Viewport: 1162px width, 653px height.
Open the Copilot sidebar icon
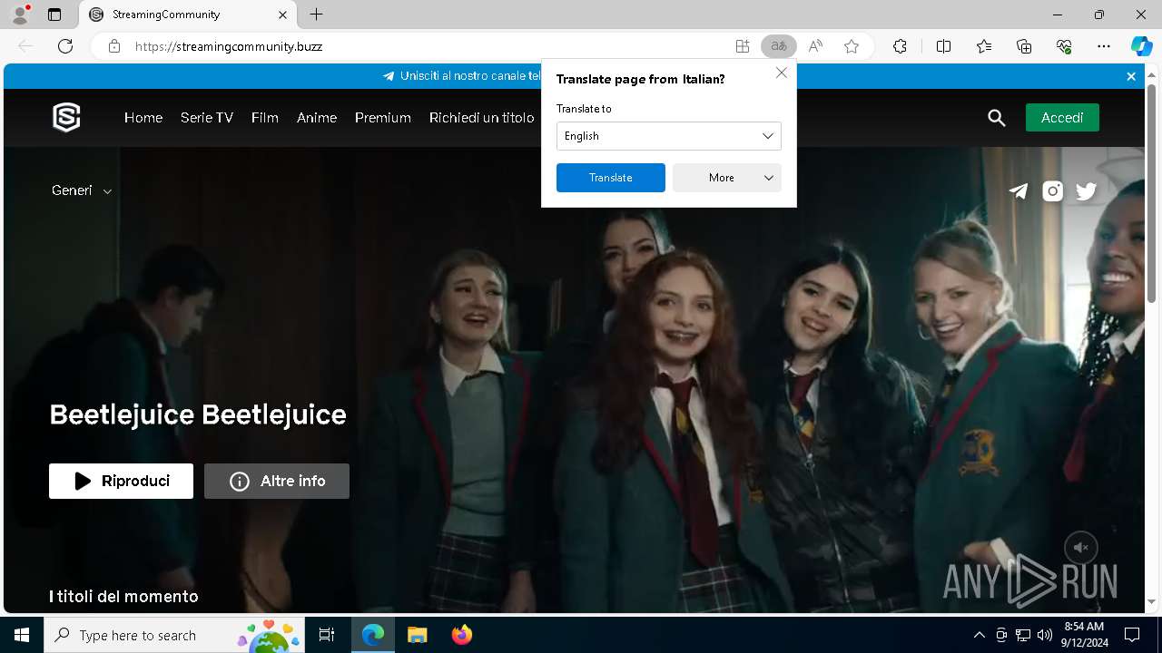click(x=1141, y=46)
